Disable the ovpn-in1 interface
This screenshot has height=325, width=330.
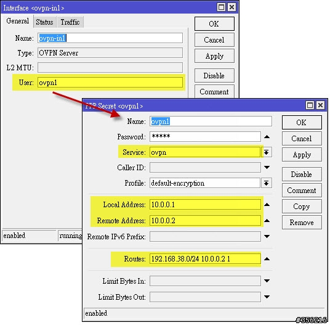tap(214, 75)
